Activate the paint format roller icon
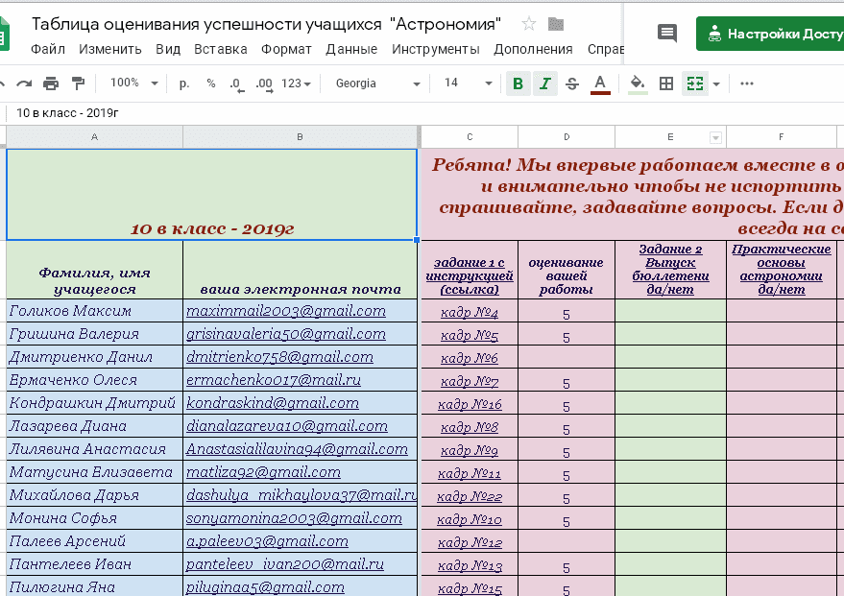Viewport: 844px width, 596px height. (x=78, y=83)
